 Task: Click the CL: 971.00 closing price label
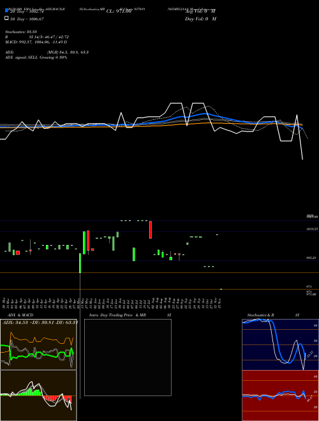[x=119, y=11]
